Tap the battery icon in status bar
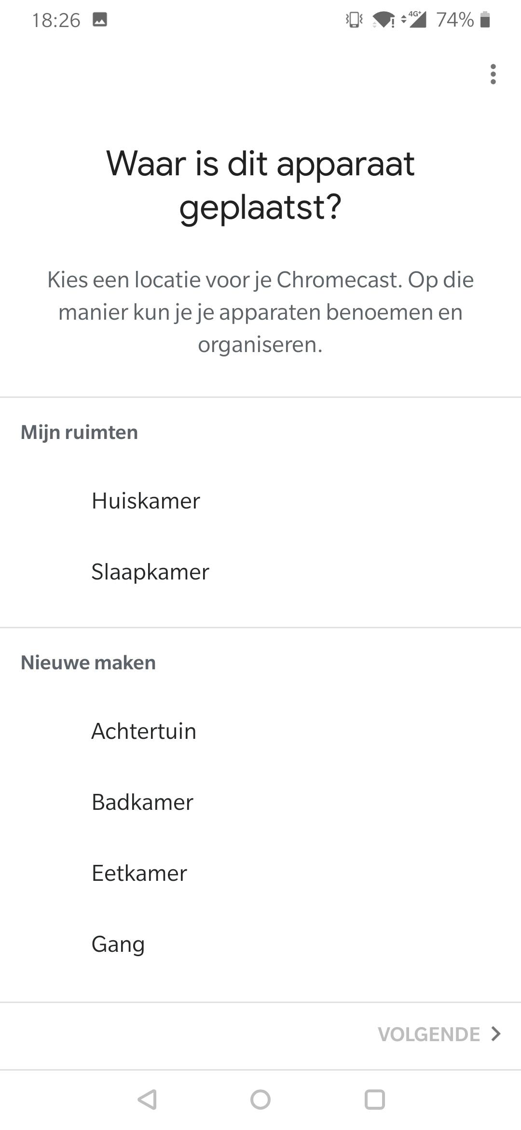This screenshot has height=1130, width=521. click(485, 20)
